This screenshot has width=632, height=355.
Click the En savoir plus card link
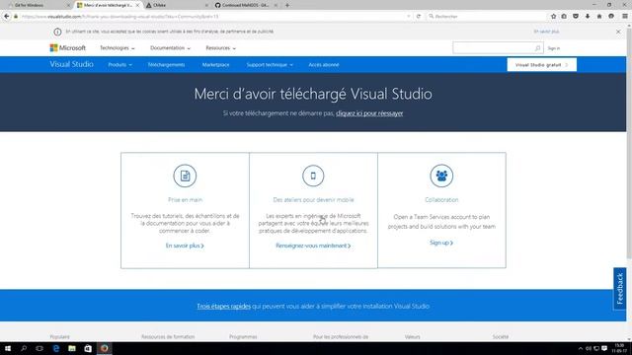[x=185, y=246]
